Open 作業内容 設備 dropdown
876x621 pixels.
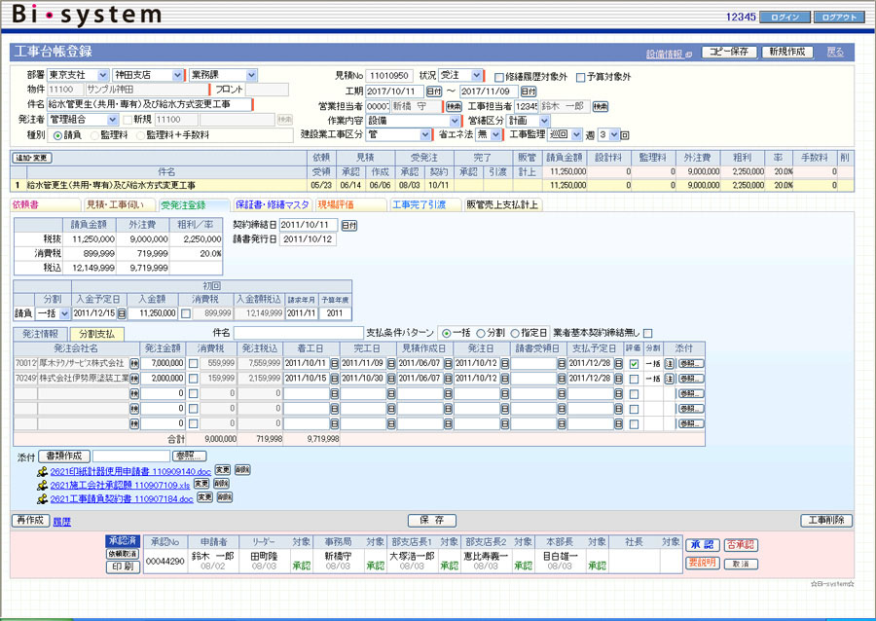(414, 121)
